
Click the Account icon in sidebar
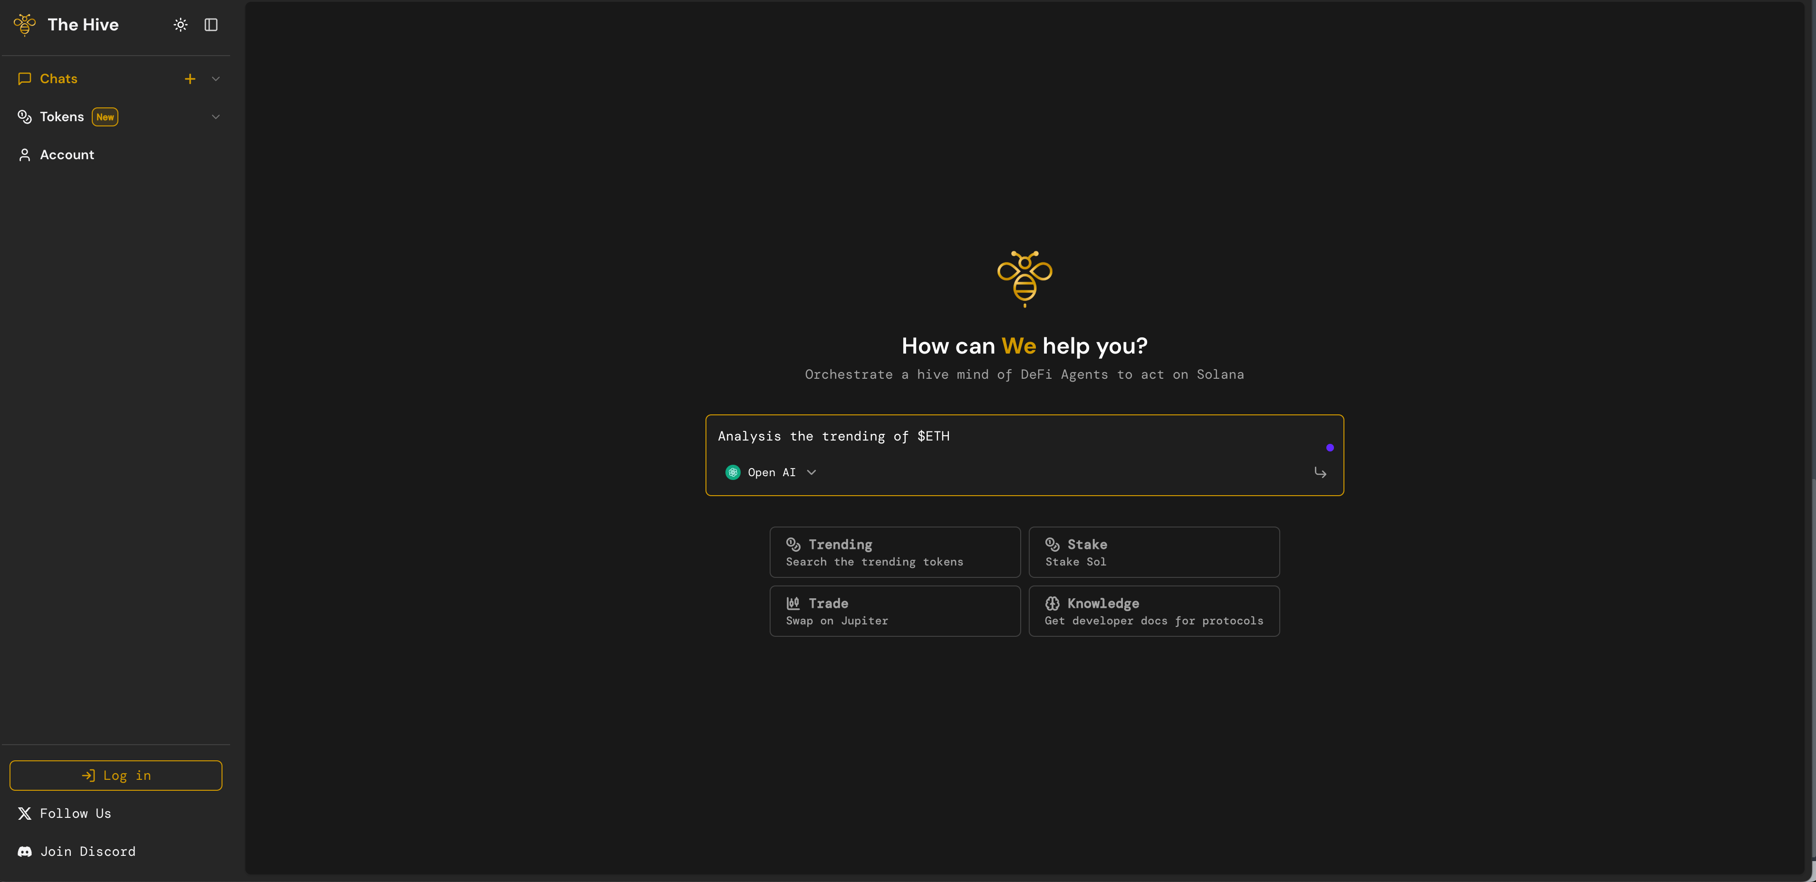point(24,155)
